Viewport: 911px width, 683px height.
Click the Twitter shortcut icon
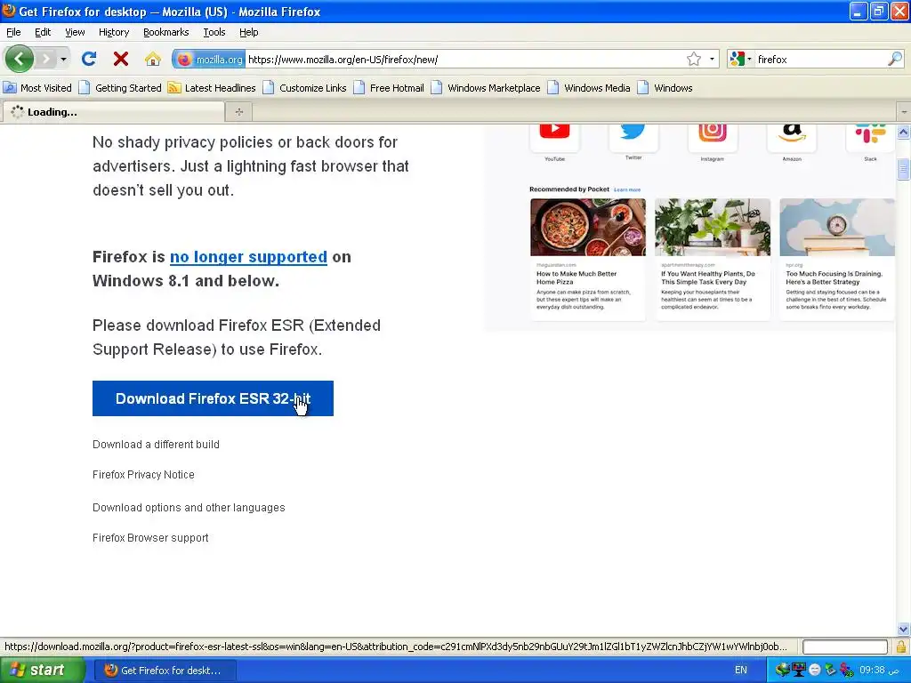point(633,136)
